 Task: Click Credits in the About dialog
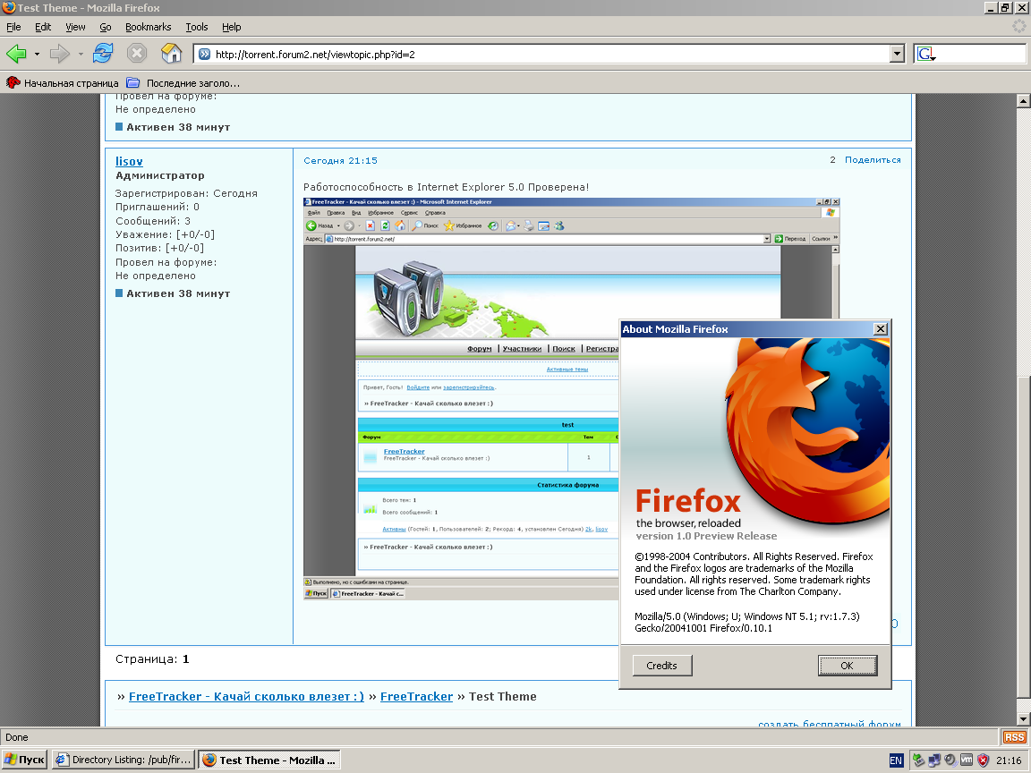coord(662,666)
